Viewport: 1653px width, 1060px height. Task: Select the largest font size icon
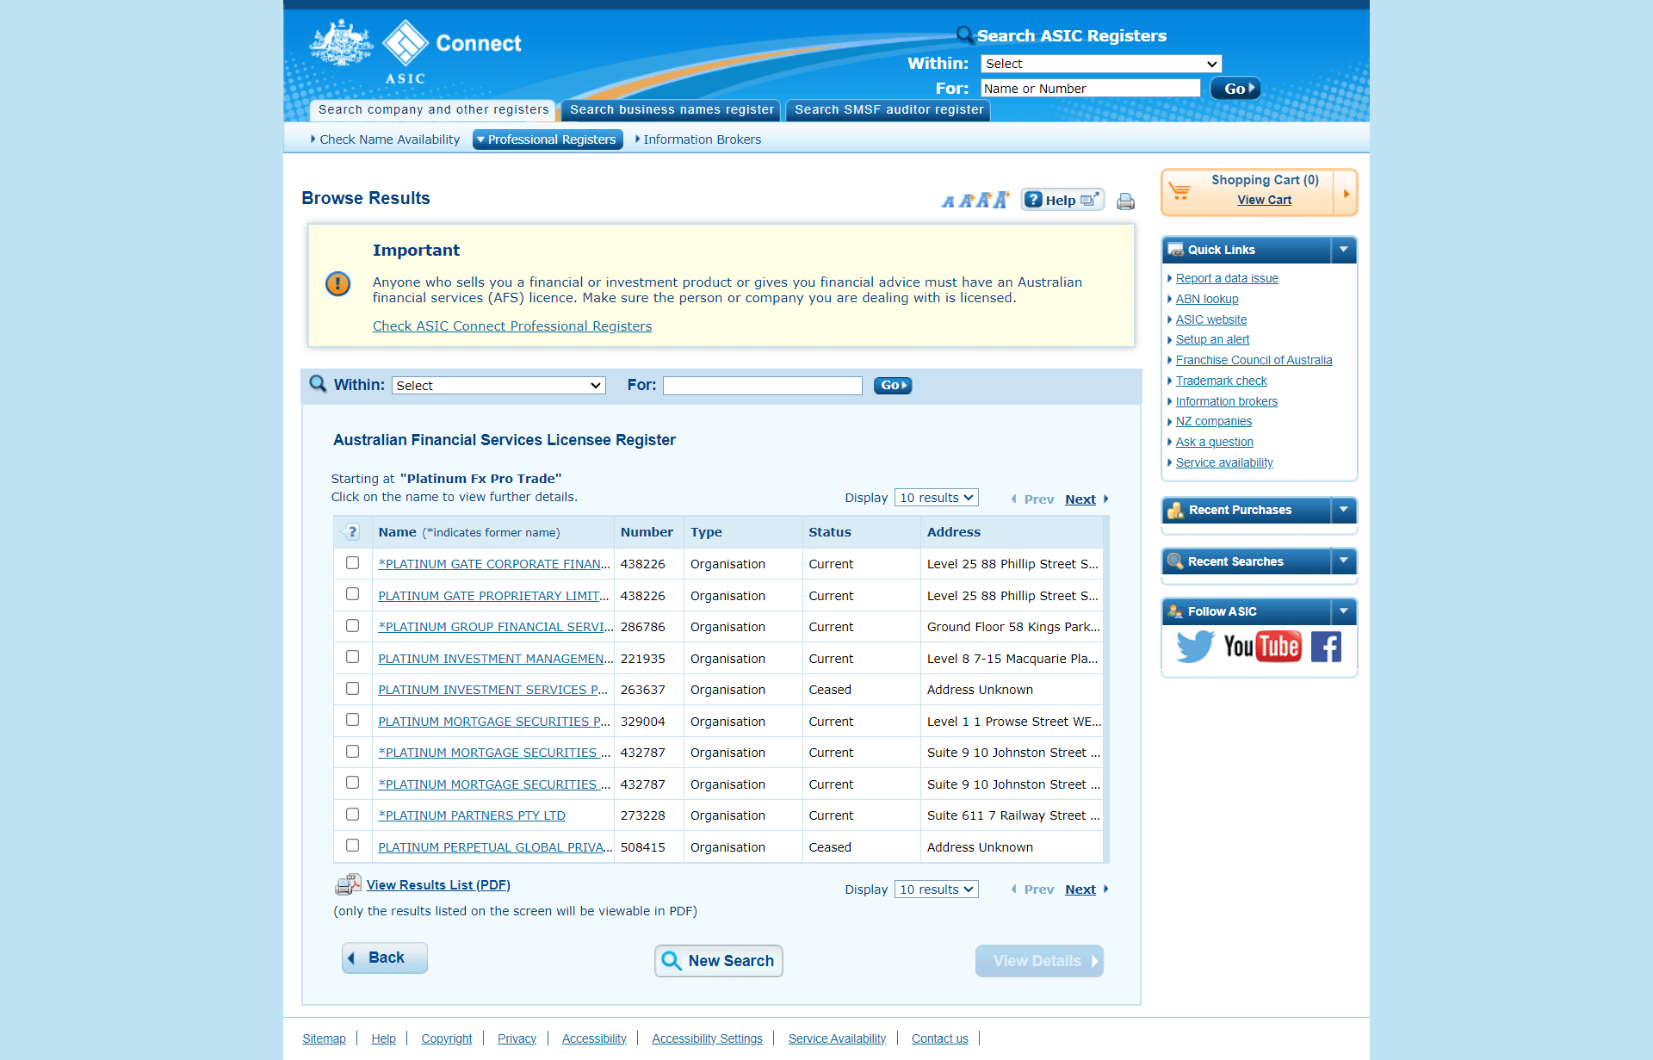coord(1001,199)
